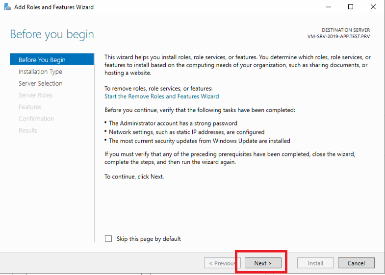The width and height of the screenshot is (385, 275).
Task: Select the Features step in sidebar
Action: tap(30, 107)
